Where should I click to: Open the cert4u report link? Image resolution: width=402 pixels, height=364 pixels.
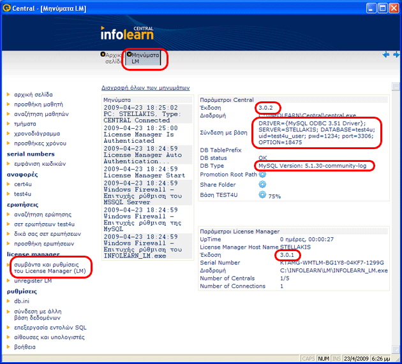(x=23, y=184)
